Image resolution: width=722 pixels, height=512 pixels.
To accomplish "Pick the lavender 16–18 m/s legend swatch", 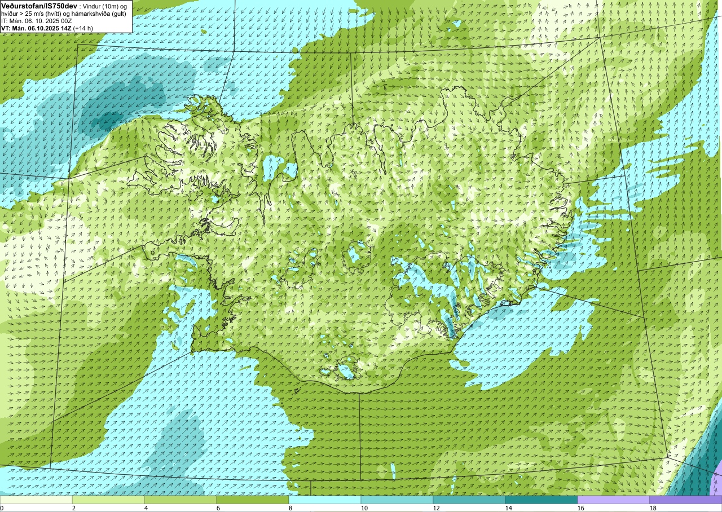I will (x=614, y=500).
